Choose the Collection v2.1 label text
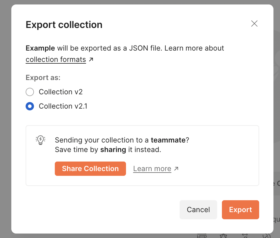The height and width of the screenshot is (238, 280). click(63, 106)
